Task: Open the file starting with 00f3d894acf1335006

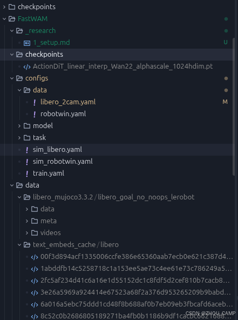Action: 137,257
